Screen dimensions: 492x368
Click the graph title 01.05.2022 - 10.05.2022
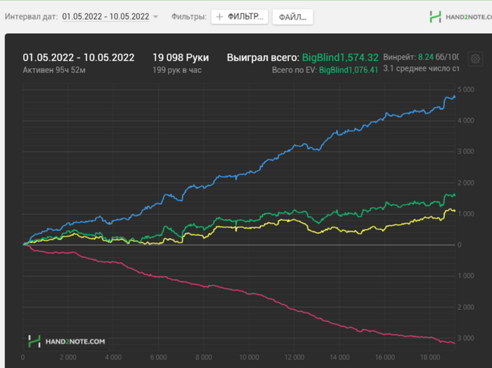tap(79, 58)
